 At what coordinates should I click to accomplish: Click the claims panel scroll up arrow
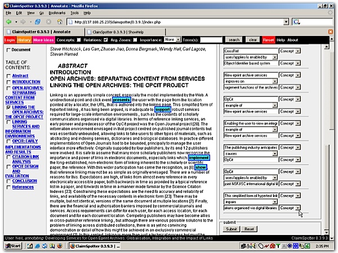click(327, 47)
